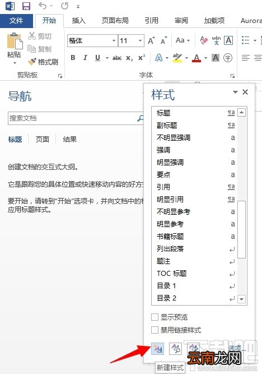Image resolution: width=262 pixels, height=374 pixels.
Task: Select the Pages (页面) navigation tab
Action: 42,139
